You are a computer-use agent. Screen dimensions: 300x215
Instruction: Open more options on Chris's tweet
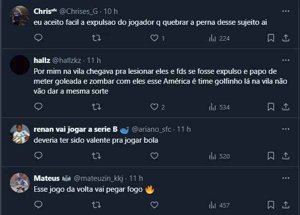click(x=286, y=10)
